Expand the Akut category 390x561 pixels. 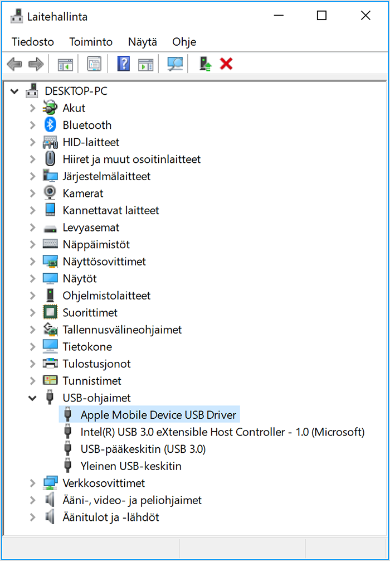(x=32, y=108)
